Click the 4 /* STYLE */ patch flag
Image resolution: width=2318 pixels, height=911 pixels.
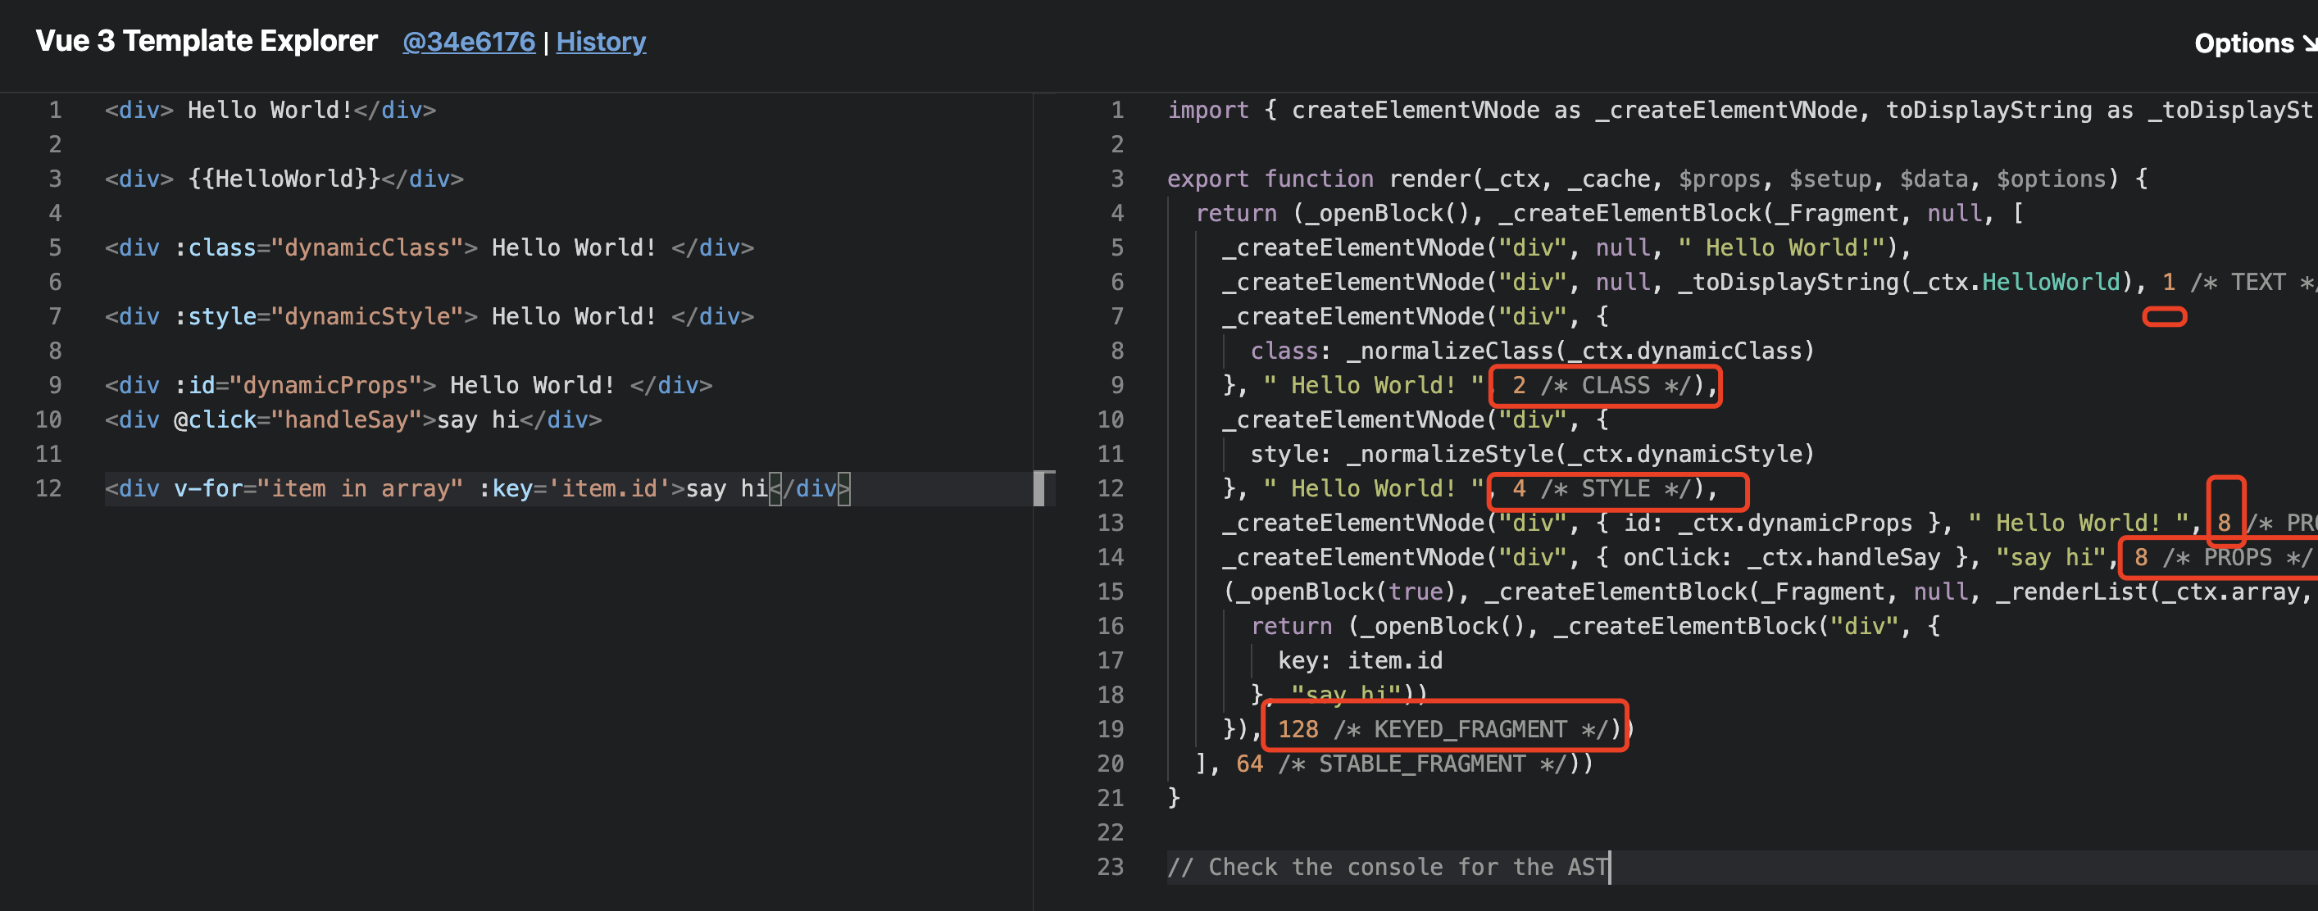1604,488
